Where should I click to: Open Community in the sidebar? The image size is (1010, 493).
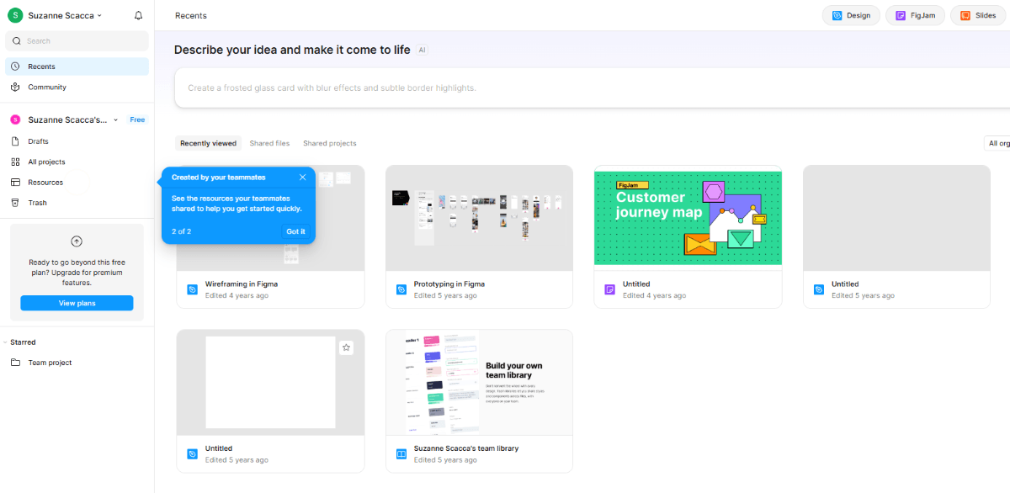pos(77,87)
